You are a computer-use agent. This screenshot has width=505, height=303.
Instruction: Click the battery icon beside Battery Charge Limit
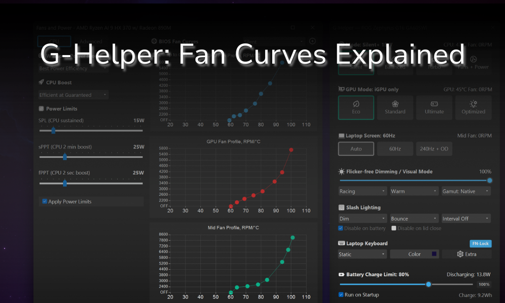(x=341, y=274)
